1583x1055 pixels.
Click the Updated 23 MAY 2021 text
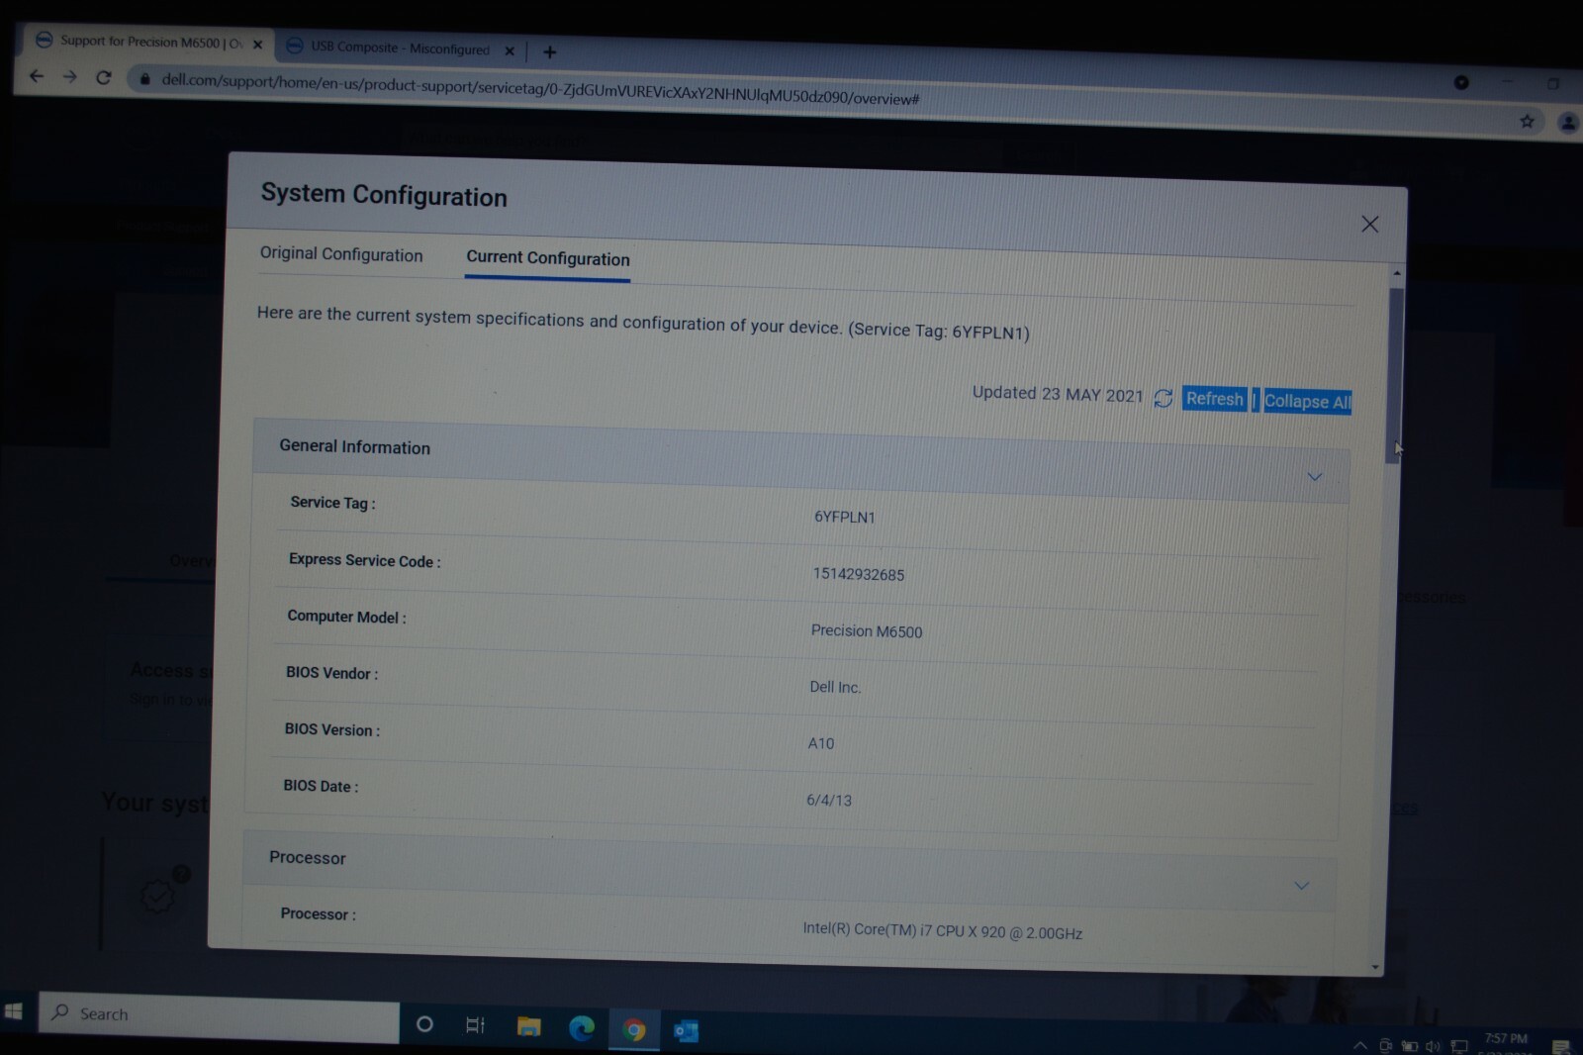pos(1058,394)
